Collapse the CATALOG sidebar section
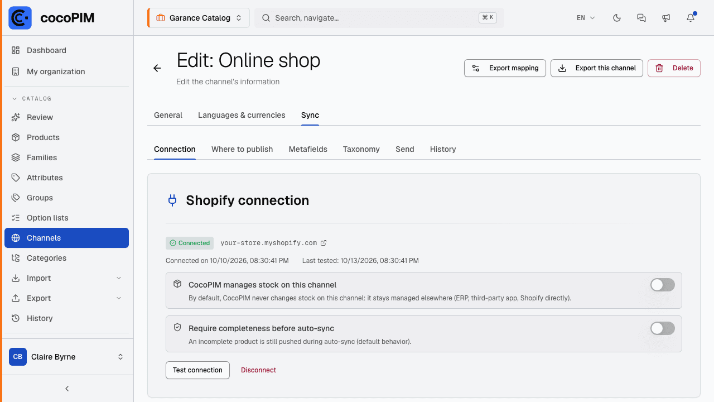The image size is (714, 402). pos(32,98)
